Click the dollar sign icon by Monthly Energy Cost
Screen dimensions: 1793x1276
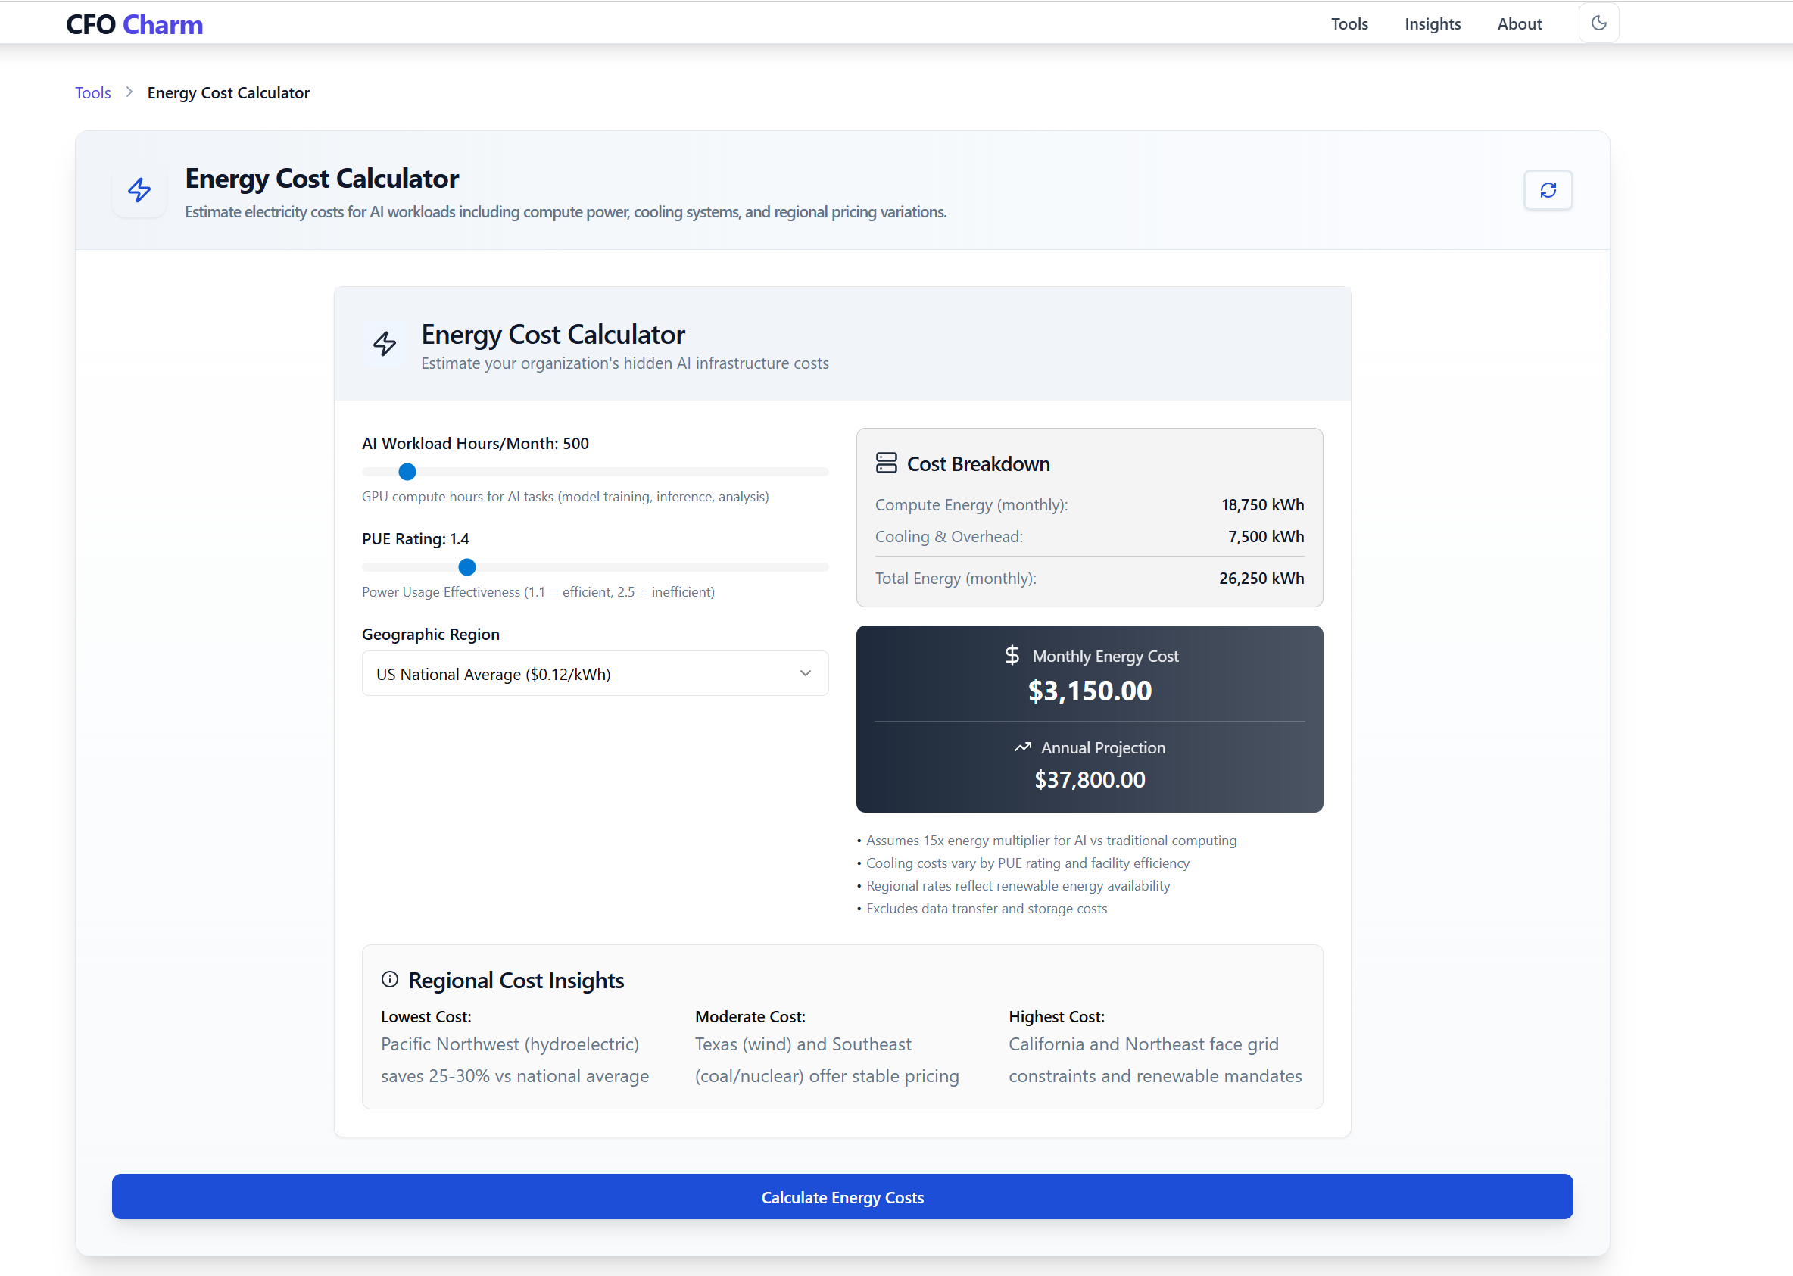[x=1012, y=655]
